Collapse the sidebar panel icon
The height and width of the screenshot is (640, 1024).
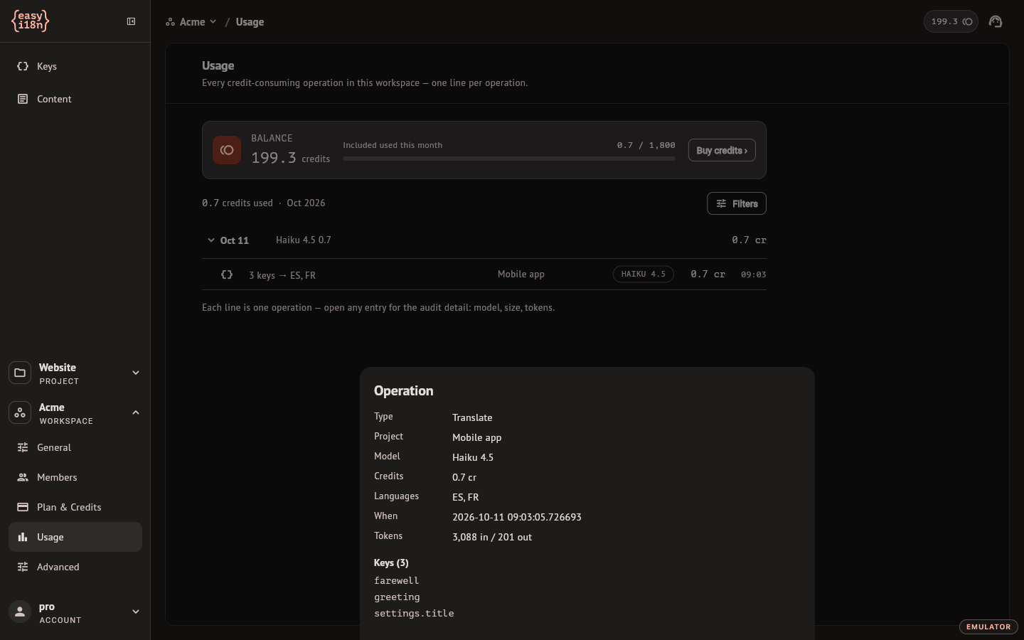131,21
